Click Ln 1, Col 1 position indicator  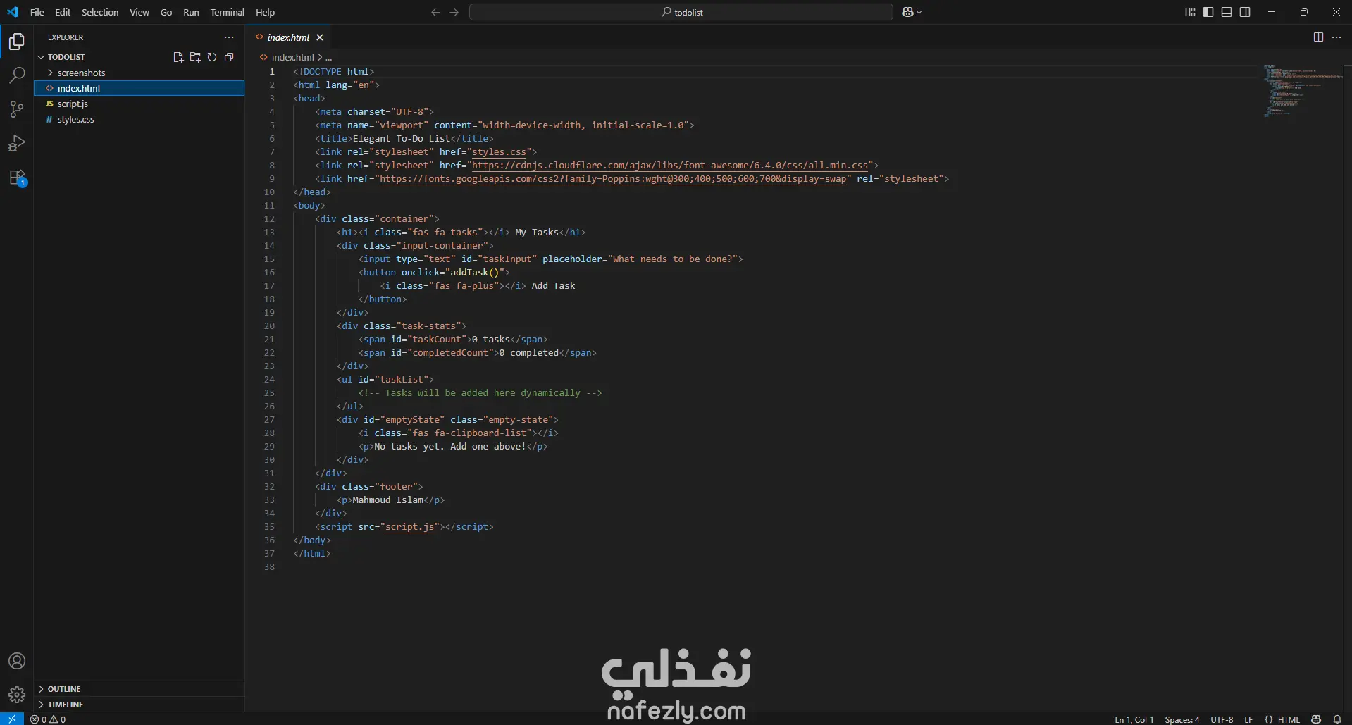coord(1134,719)
